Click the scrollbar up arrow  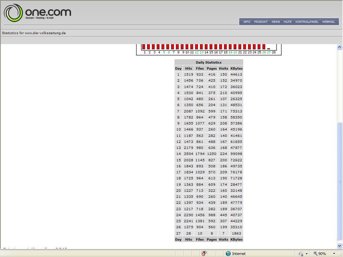339,47
